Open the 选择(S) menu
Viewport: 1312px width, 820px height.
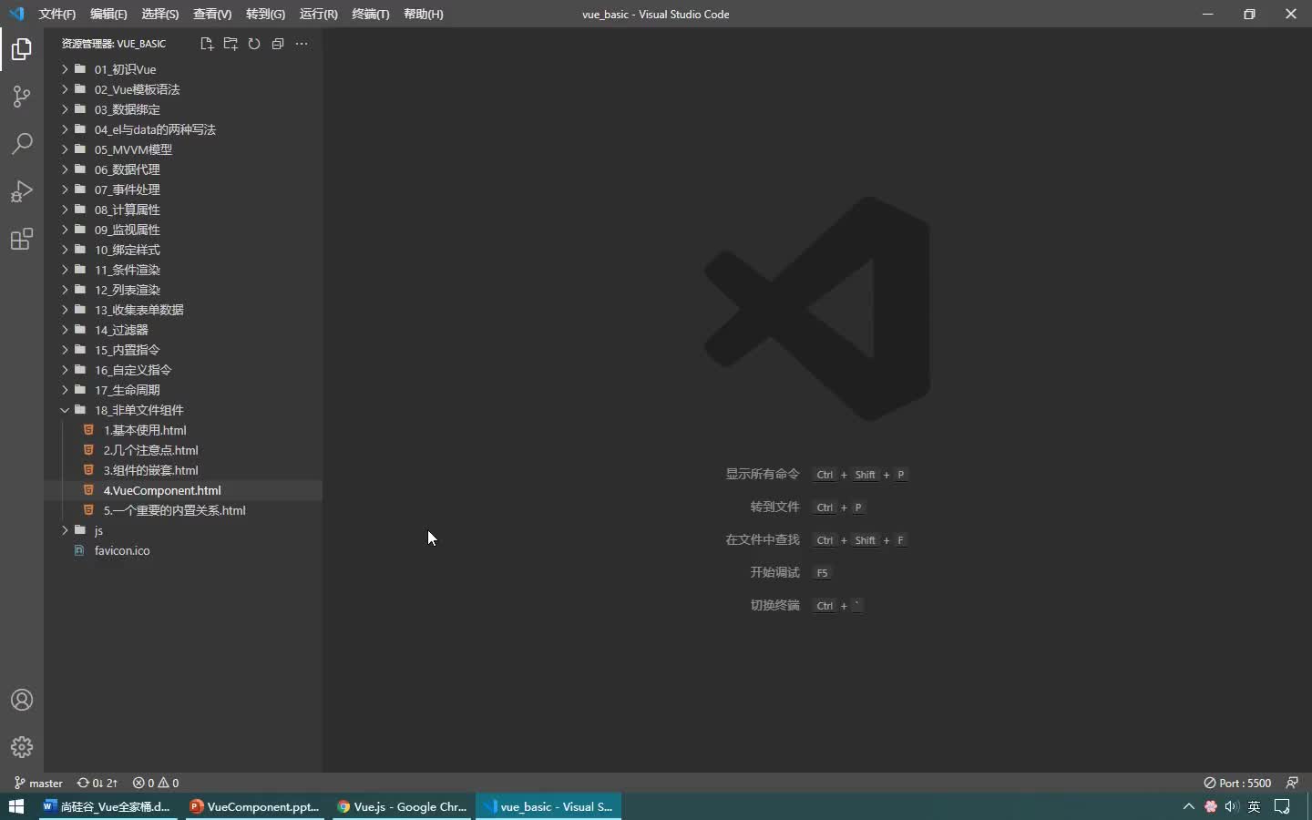coord(160,14)
